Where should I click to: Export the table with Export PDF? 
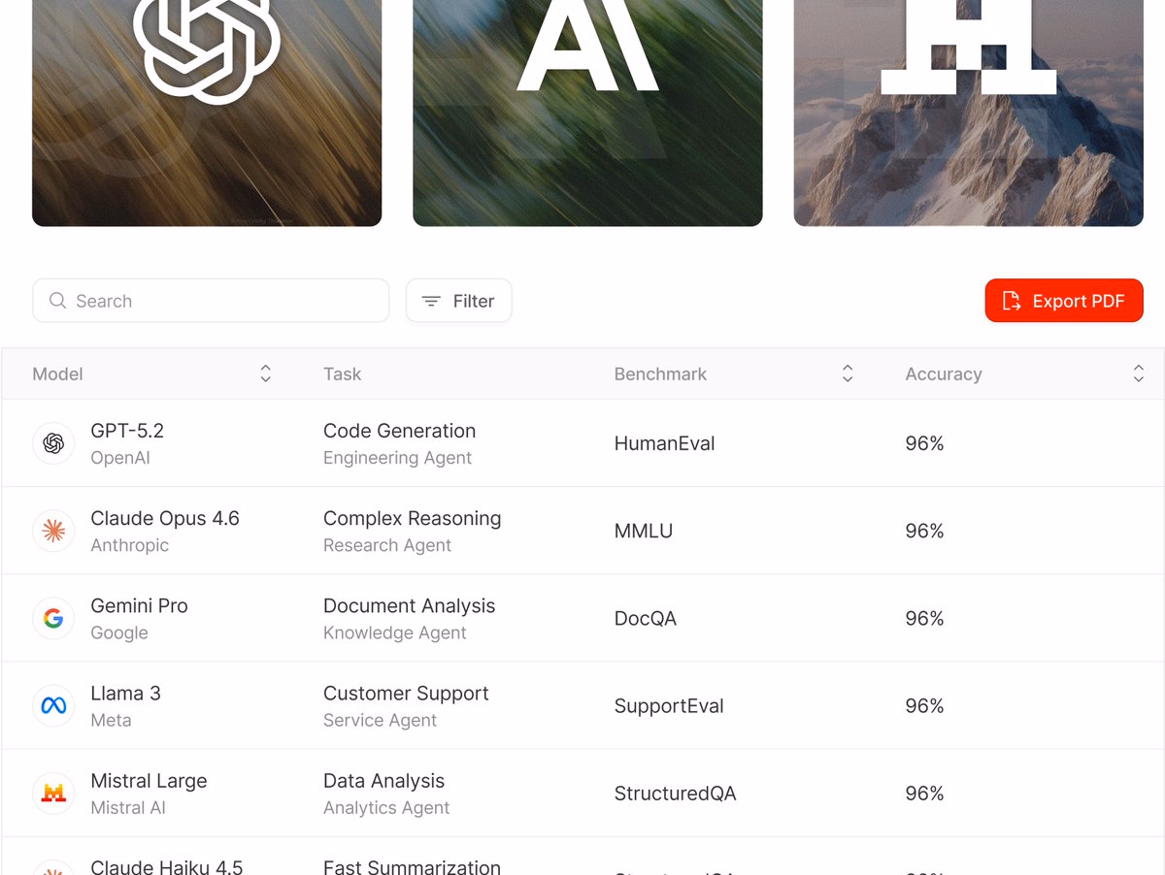(x=1064, y=301)
